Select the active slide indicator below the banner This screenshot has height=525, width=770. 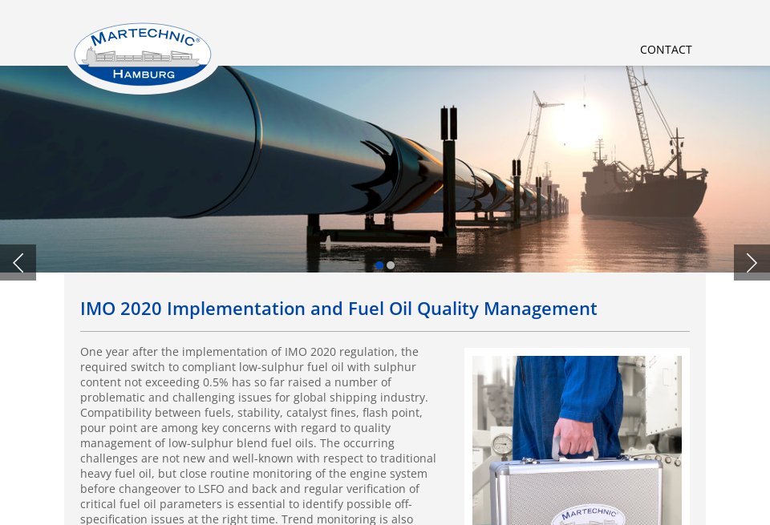379,265
